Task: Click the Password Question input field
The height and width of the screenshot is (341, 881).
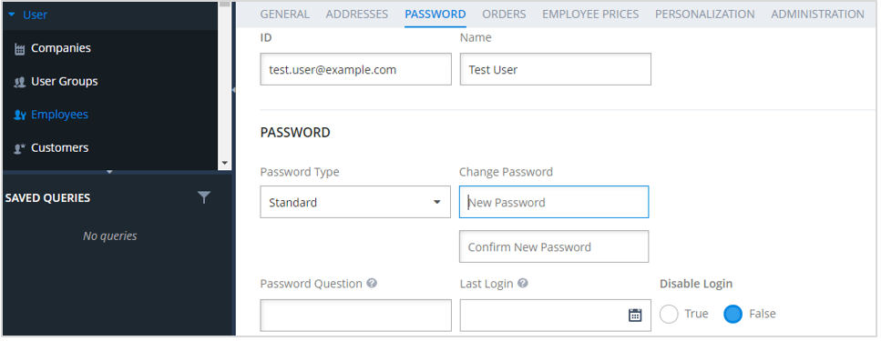Action: [x=355, y=316]
